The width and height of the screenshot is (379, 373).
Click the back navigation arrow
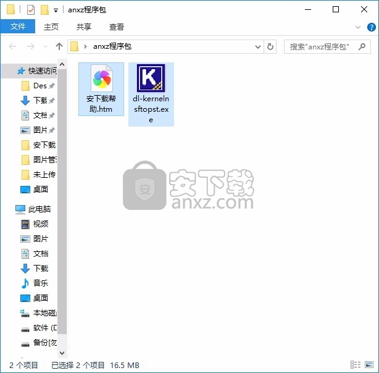tap(12, 46)
